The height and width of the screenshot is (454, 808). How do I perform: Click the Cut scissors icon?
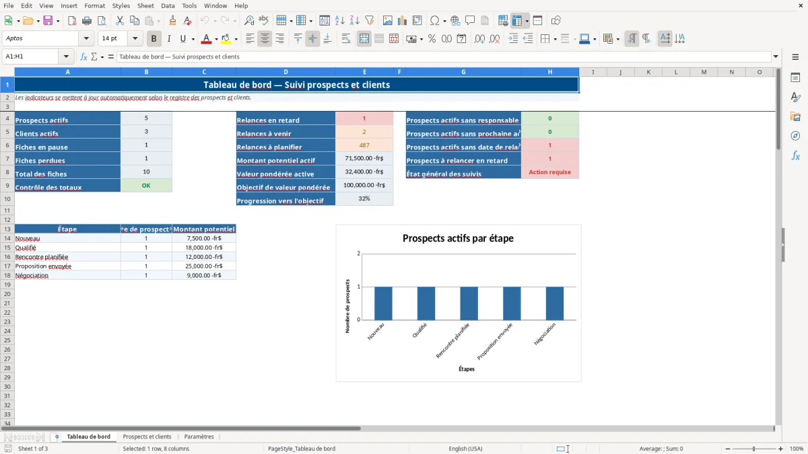pos(120,21)
